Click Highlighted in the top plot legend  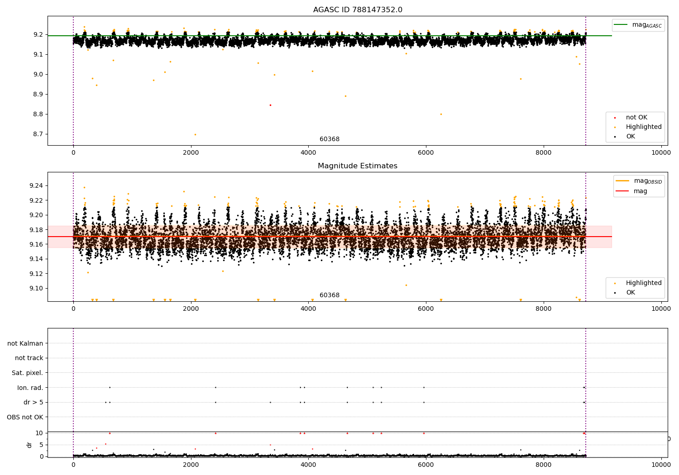pos(644,127)
